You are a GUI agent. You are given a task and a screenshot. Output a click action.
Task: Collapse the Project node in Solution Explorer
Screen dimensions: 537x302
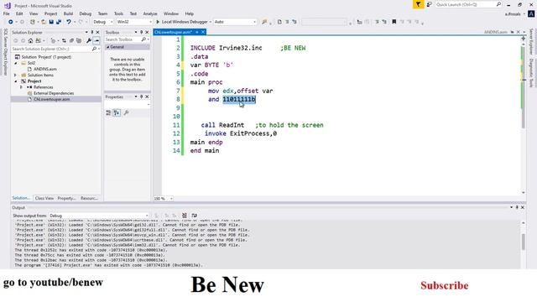coord(15,81)
